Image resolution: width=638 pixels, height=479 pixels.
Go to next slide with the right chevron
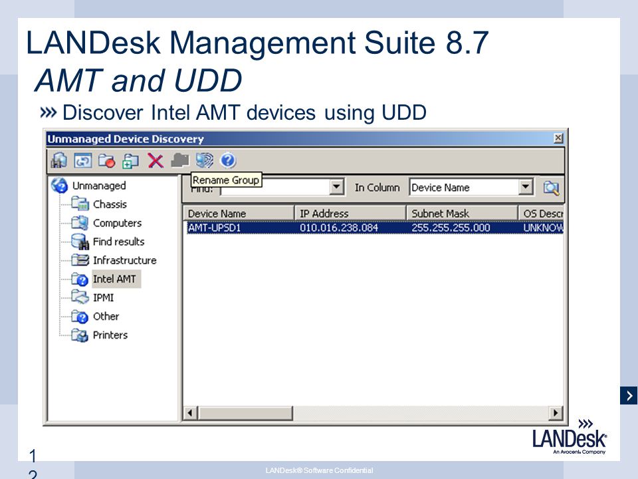629,395
